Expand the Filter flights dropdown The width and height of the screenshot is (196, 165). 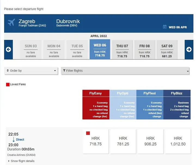click(x=125, y=71)
